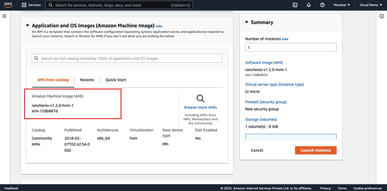
Task: Click the search icon in the AMI catalog field
Action: (x=36, y=58)
